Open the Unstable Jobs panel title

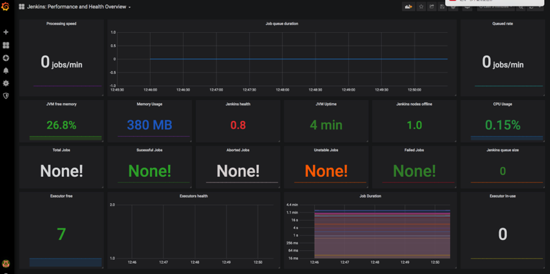[326, 150]
